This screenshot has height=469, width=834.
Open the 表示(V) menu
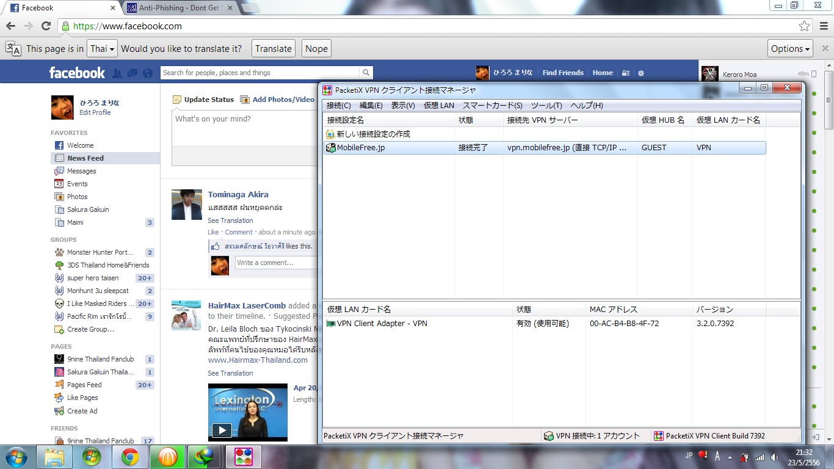click(403, 106)
